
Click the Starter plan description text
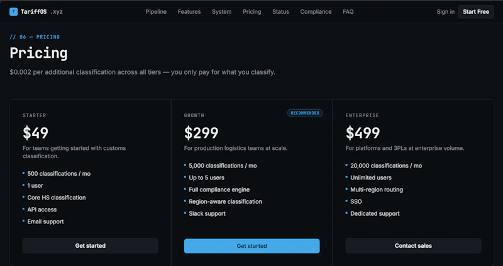tap(74, 152)
